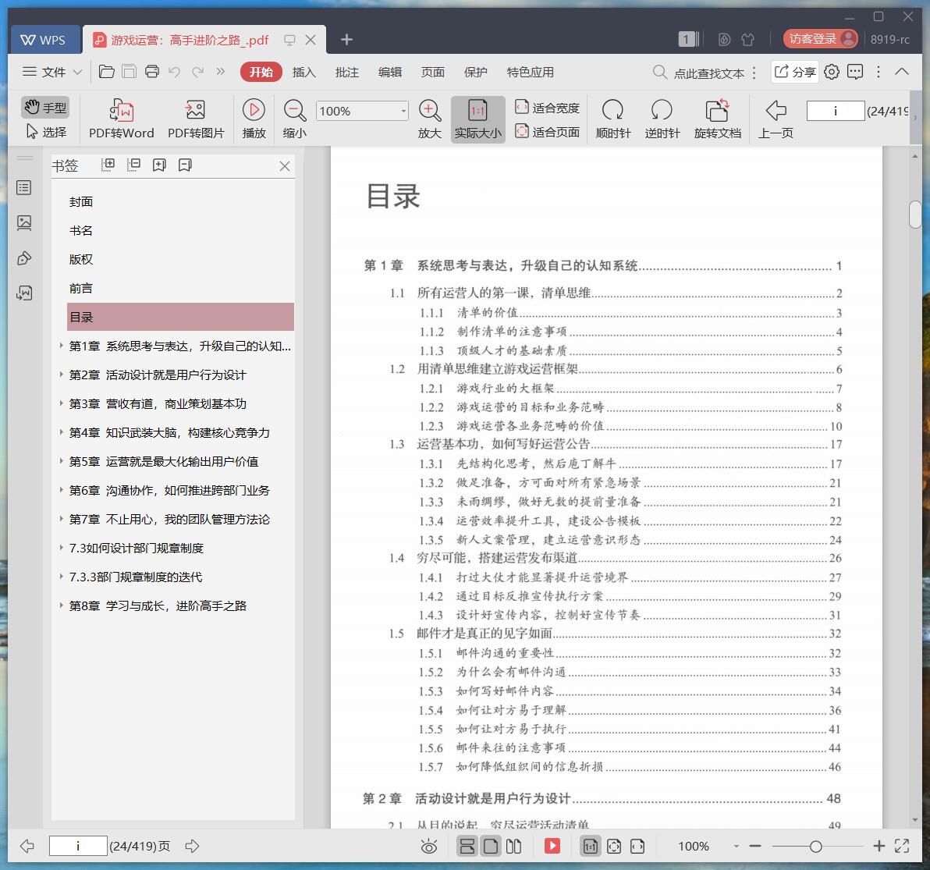Switch to the 批注 tab
Screen dimensions: 930x870
click(x=347, y=72)
